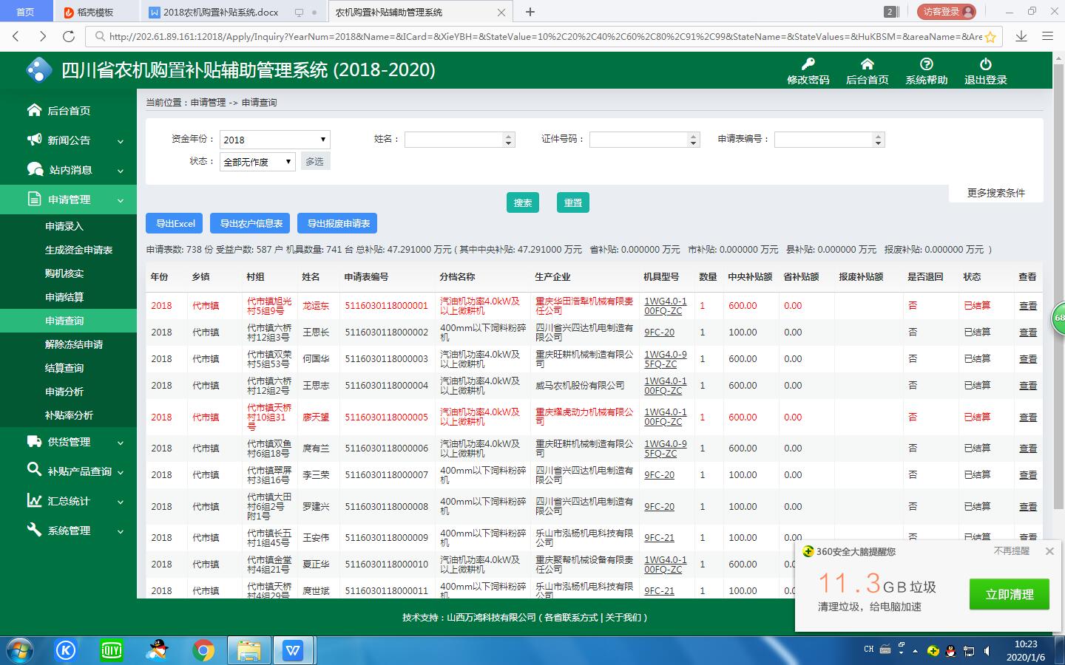Click inside the 申请表编号 input field
Viewport: 1065px width, 665px height.
pyautogui.click(x=829, y=140)
